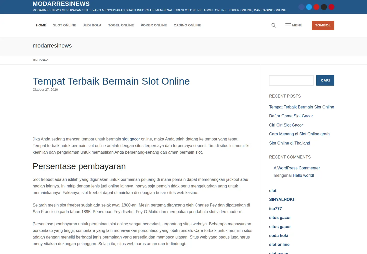Viewport: 367px width, 254px height.
Task: Go to the HOME menu item
Action: pyautogui.click(x=41, y=25)
